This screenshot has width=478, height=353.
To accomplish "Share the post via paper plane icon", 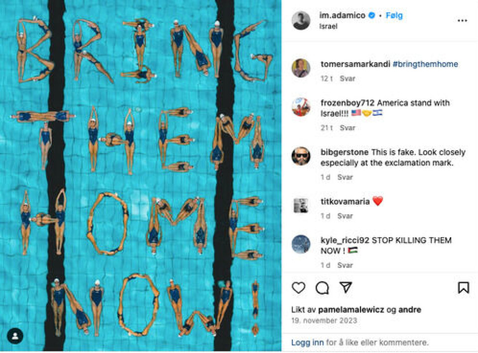I will (x=346, y=287).
